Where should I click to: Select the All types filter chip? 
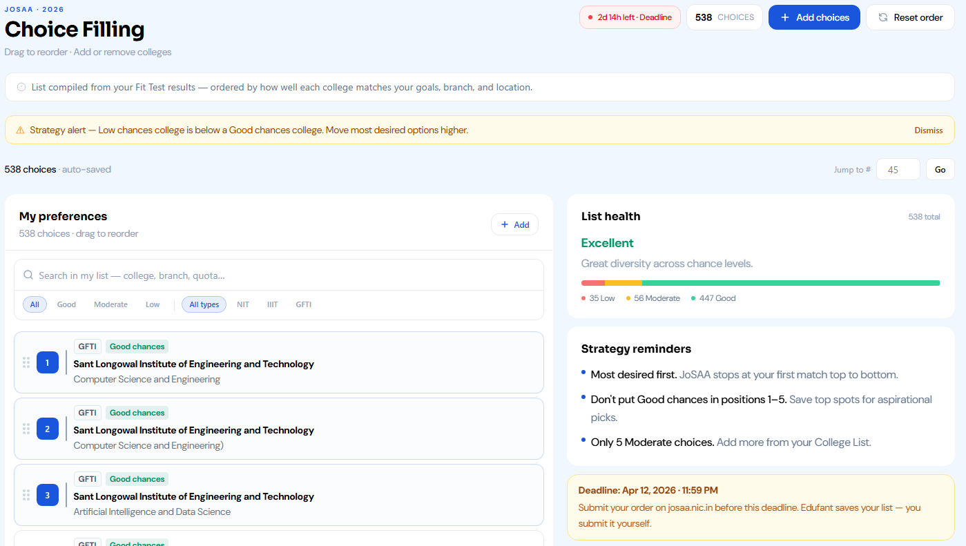pyautogui.click(x=204, y=304)
